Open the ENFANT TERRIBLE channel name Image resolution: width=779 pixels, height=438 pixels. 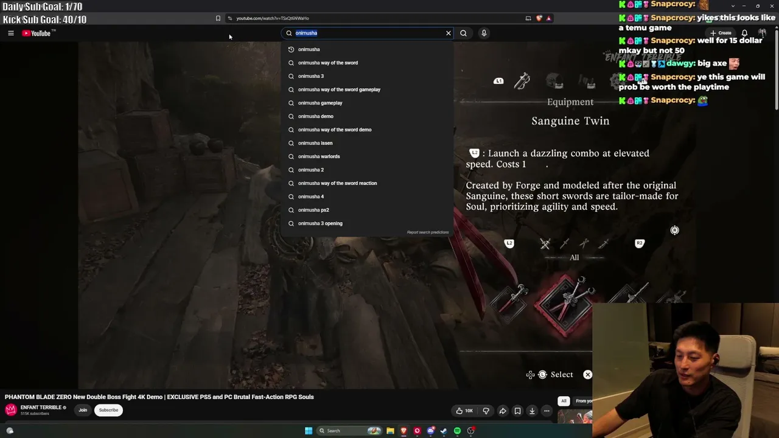click(41, 408)
